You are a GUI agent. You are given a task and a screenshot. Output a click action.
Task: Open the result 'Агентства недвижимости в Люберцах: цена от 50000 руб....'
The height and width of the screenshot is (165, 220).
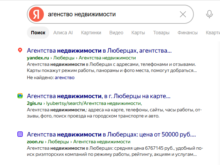(x=111, y=134)
